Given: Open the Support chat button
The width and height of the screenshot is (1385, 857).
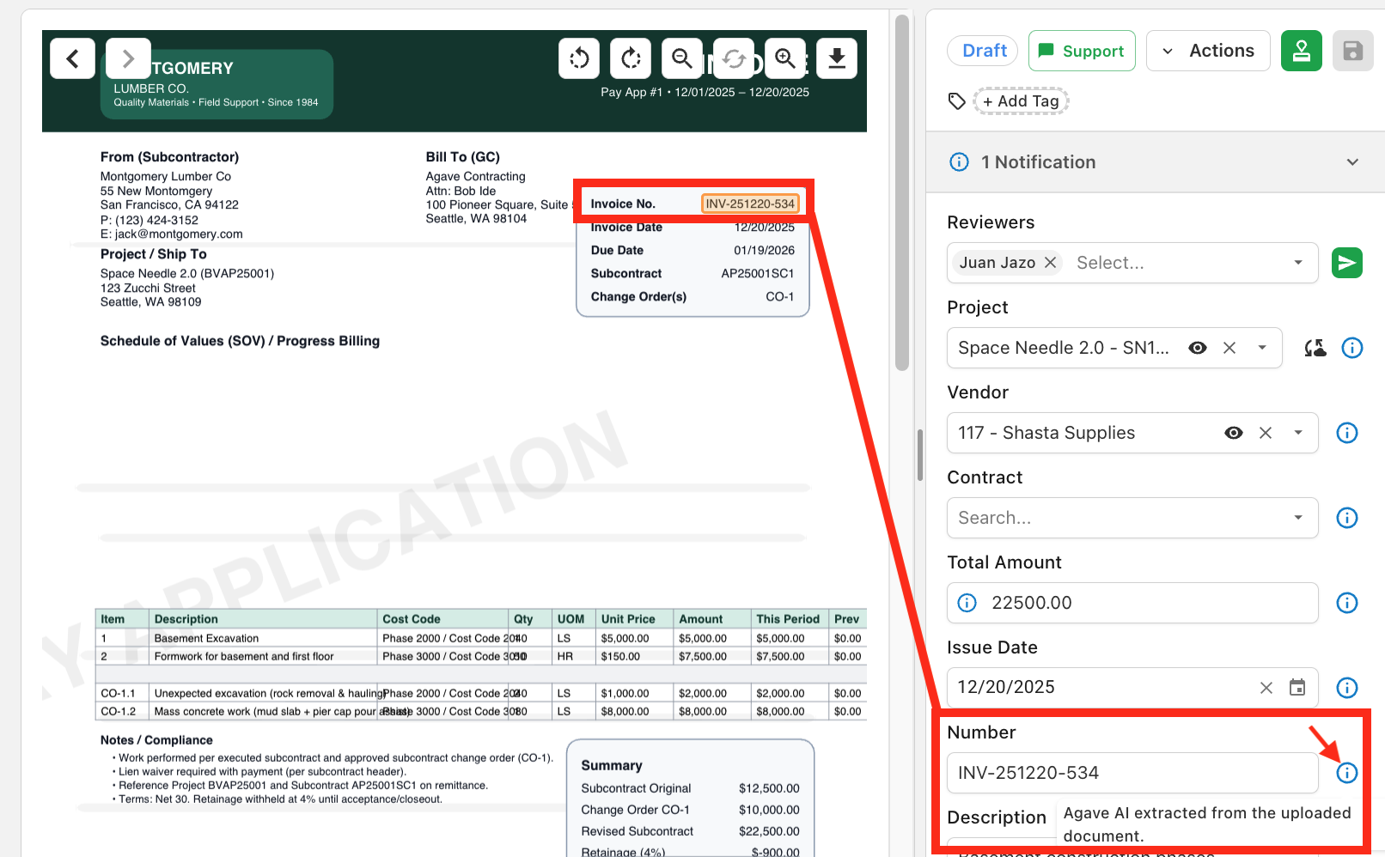Looking at the screenshot, I should (1082, 51).
